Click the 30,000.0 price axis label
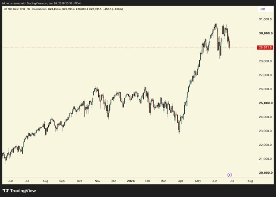The image size is (276, 197). click(265, 33)
